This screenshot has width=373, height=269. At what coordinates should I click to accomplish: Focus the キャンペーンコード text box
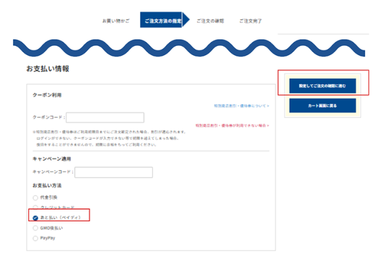(113, 172)
